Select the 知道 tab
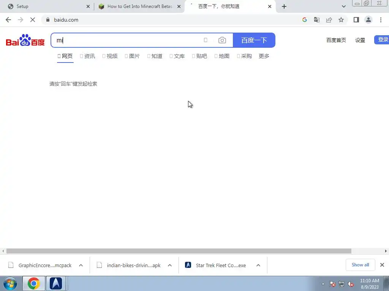 tap(155, 56)
